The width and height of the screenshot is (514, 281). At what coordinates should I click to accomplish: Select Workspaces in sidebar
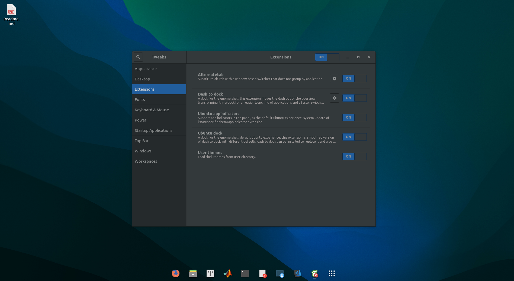[159, 161]
